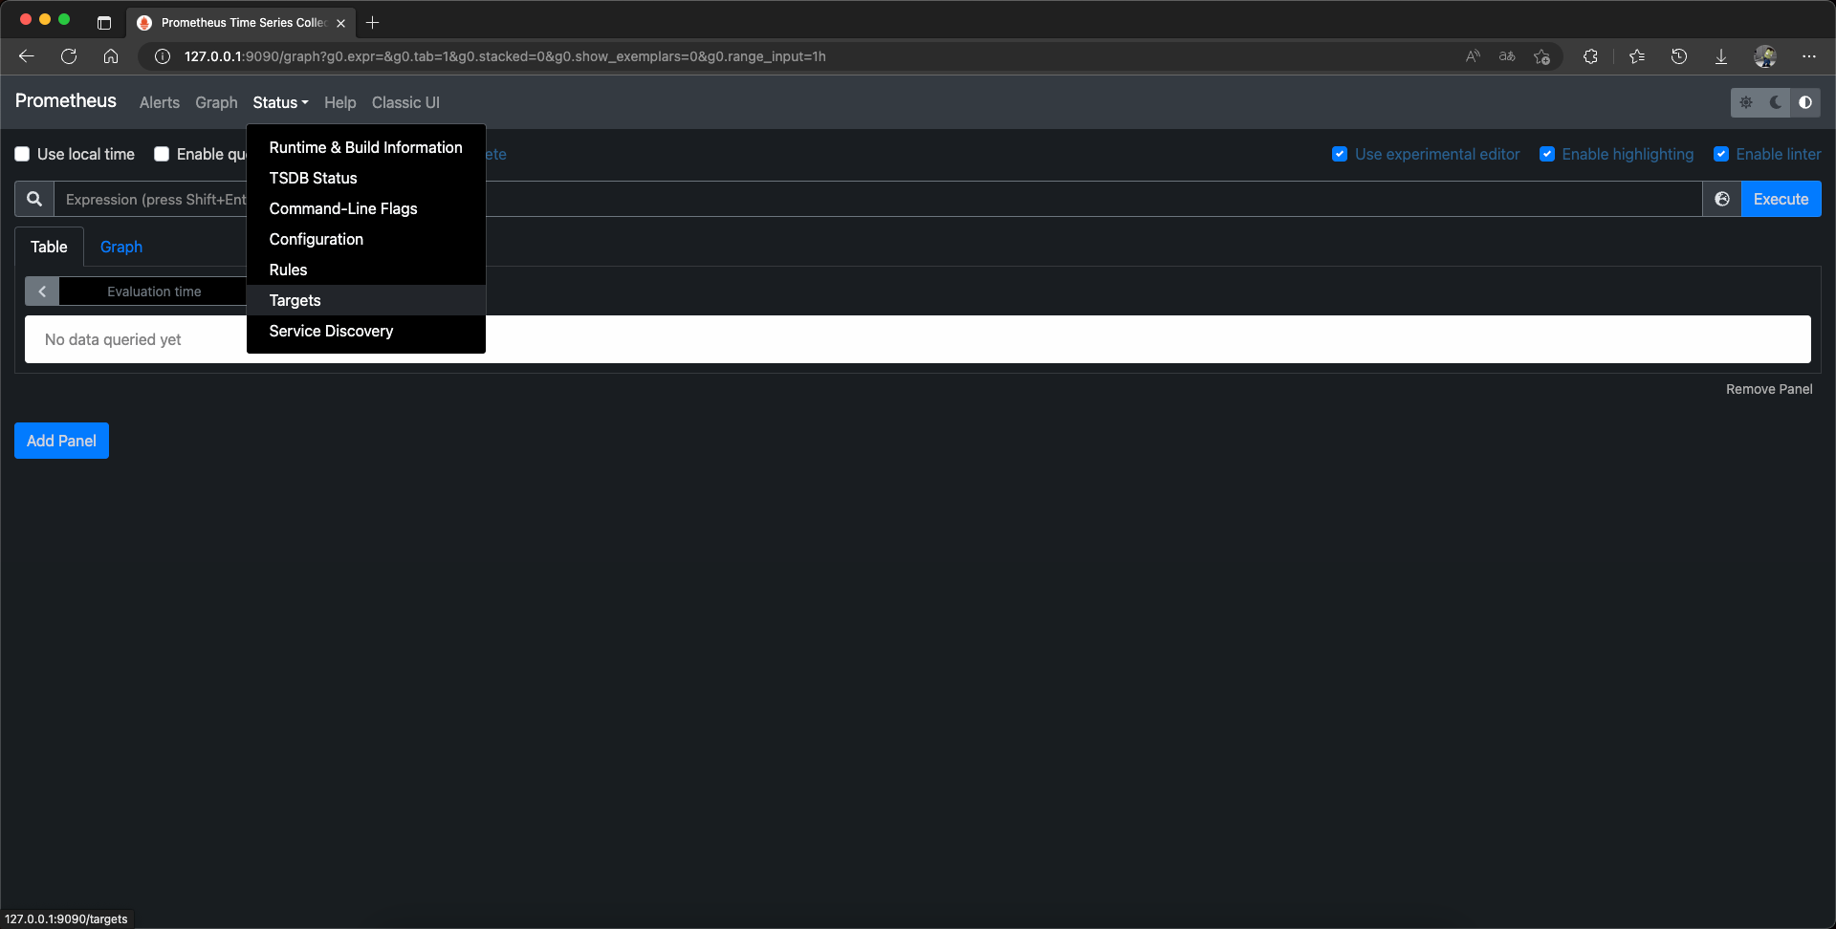Open tab actions menu icon

point(104,22)
